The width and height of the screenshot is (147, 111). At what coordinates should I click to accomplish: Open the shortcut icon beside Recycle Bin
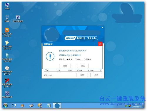click(x=18, y=18)
